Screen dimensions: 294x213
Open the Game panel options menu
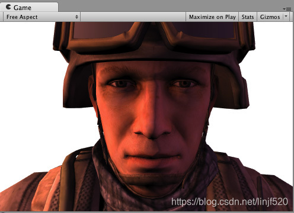[x=287, y=9]
